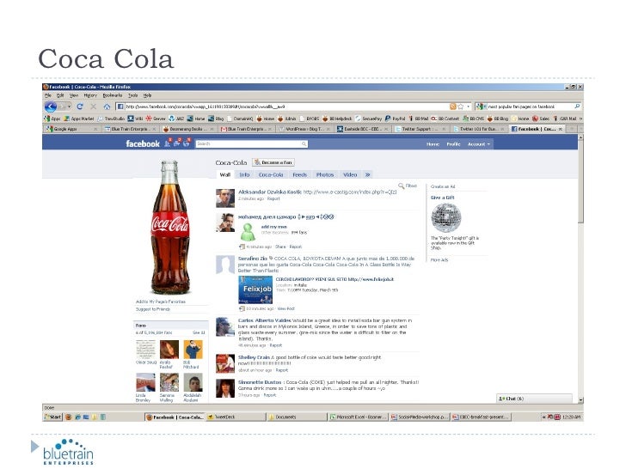The image size is (626, 469).
Task: Click the browser search box magnifier icon
Action: click(x=577, y=107)
